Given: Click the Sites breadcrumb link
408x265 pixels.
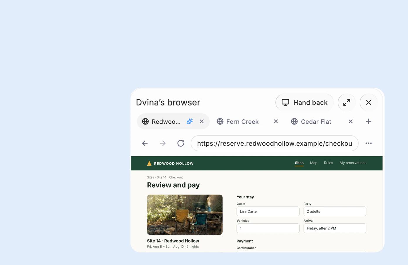Looking at the screenshot, I should pos(150,177).
